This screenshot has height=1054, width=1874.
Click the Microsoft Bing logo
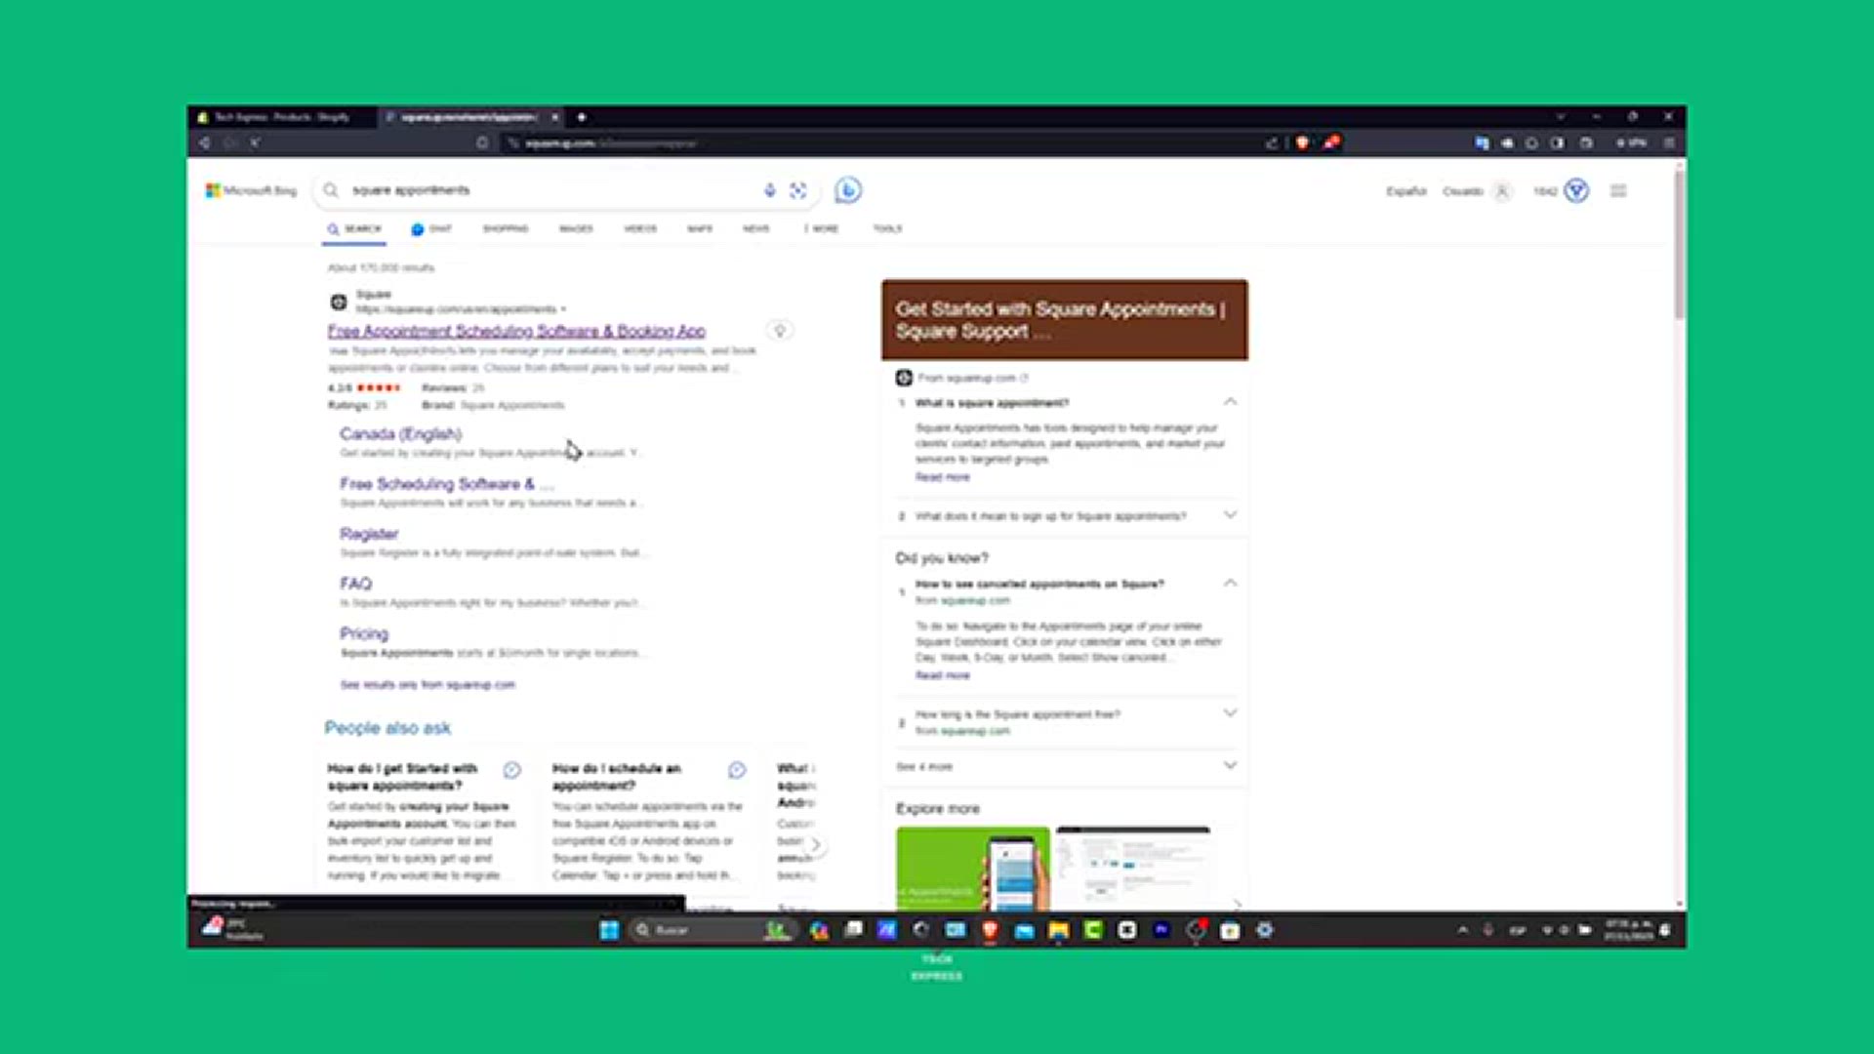[251, 190]
